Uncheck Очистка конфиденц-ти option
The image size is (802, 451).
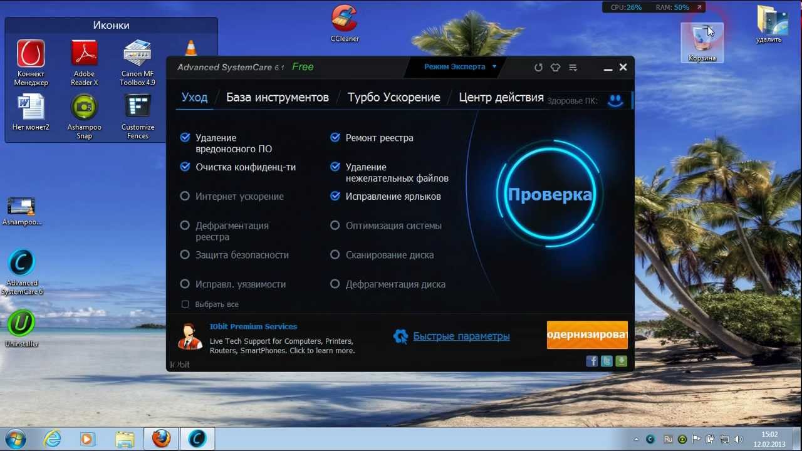click(185, 167)
